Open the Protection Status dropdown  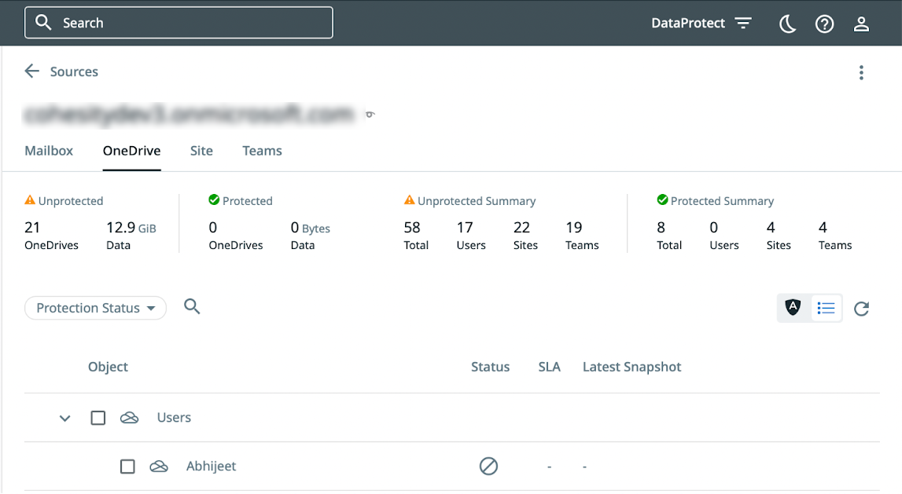point(95,308)
